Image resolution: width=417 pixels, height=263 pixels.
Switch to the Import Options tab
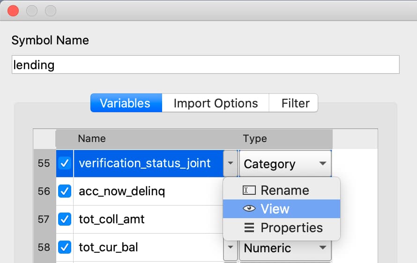tap(216, 103)
